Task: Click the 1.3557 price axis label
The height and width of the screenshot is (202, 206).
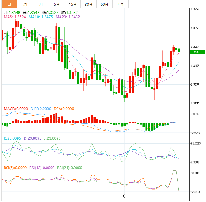Action: tap(195, 47)
